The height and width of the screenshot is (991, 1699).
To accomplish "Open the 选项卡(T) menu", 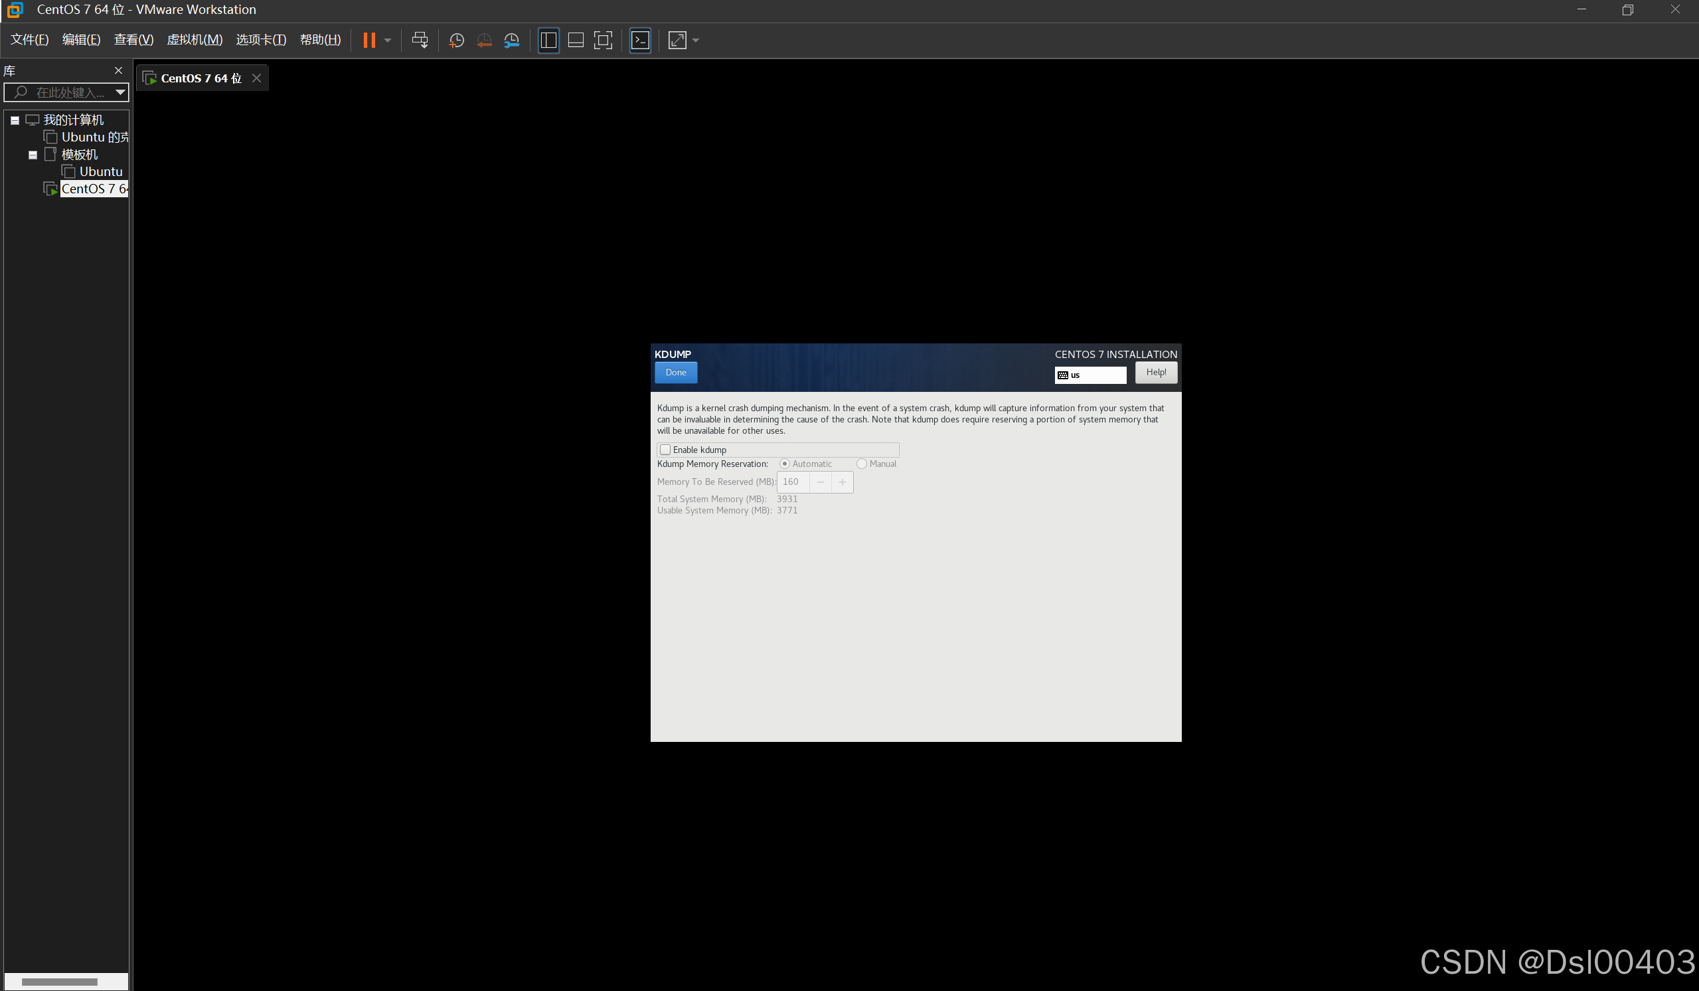I will pyautogui.click(x=261, y=40).
